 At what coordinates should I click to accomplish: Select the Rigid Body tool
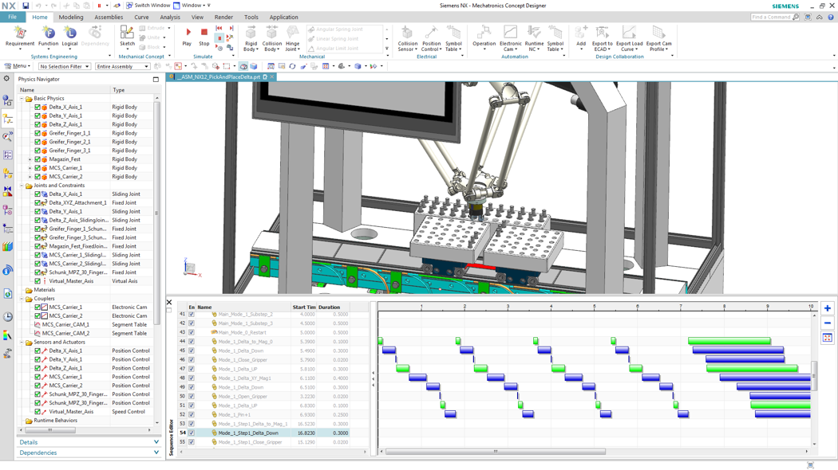click(251, 34)
